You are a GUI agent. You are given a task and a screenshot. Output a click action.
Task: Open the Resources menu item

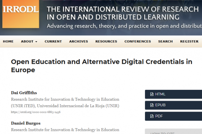click(x=106, y=41)
